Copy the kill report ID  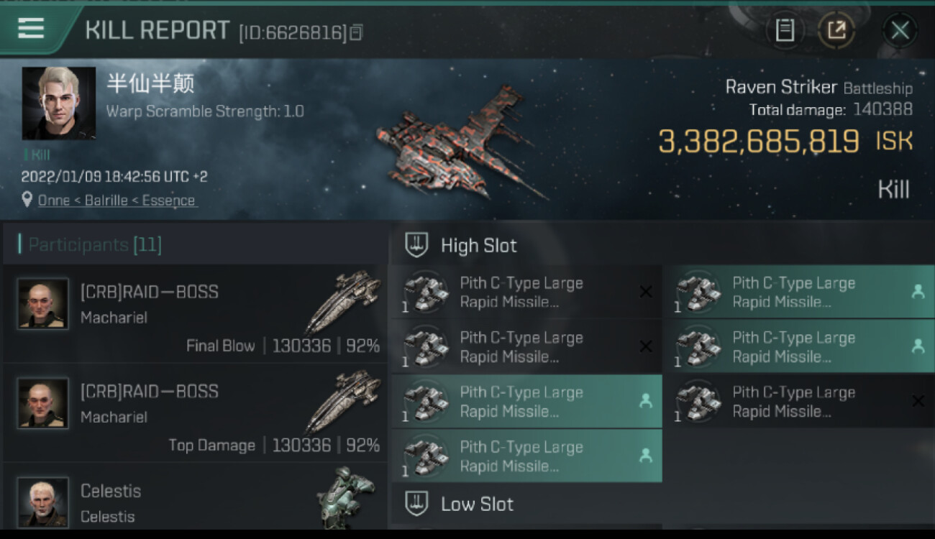356,32
